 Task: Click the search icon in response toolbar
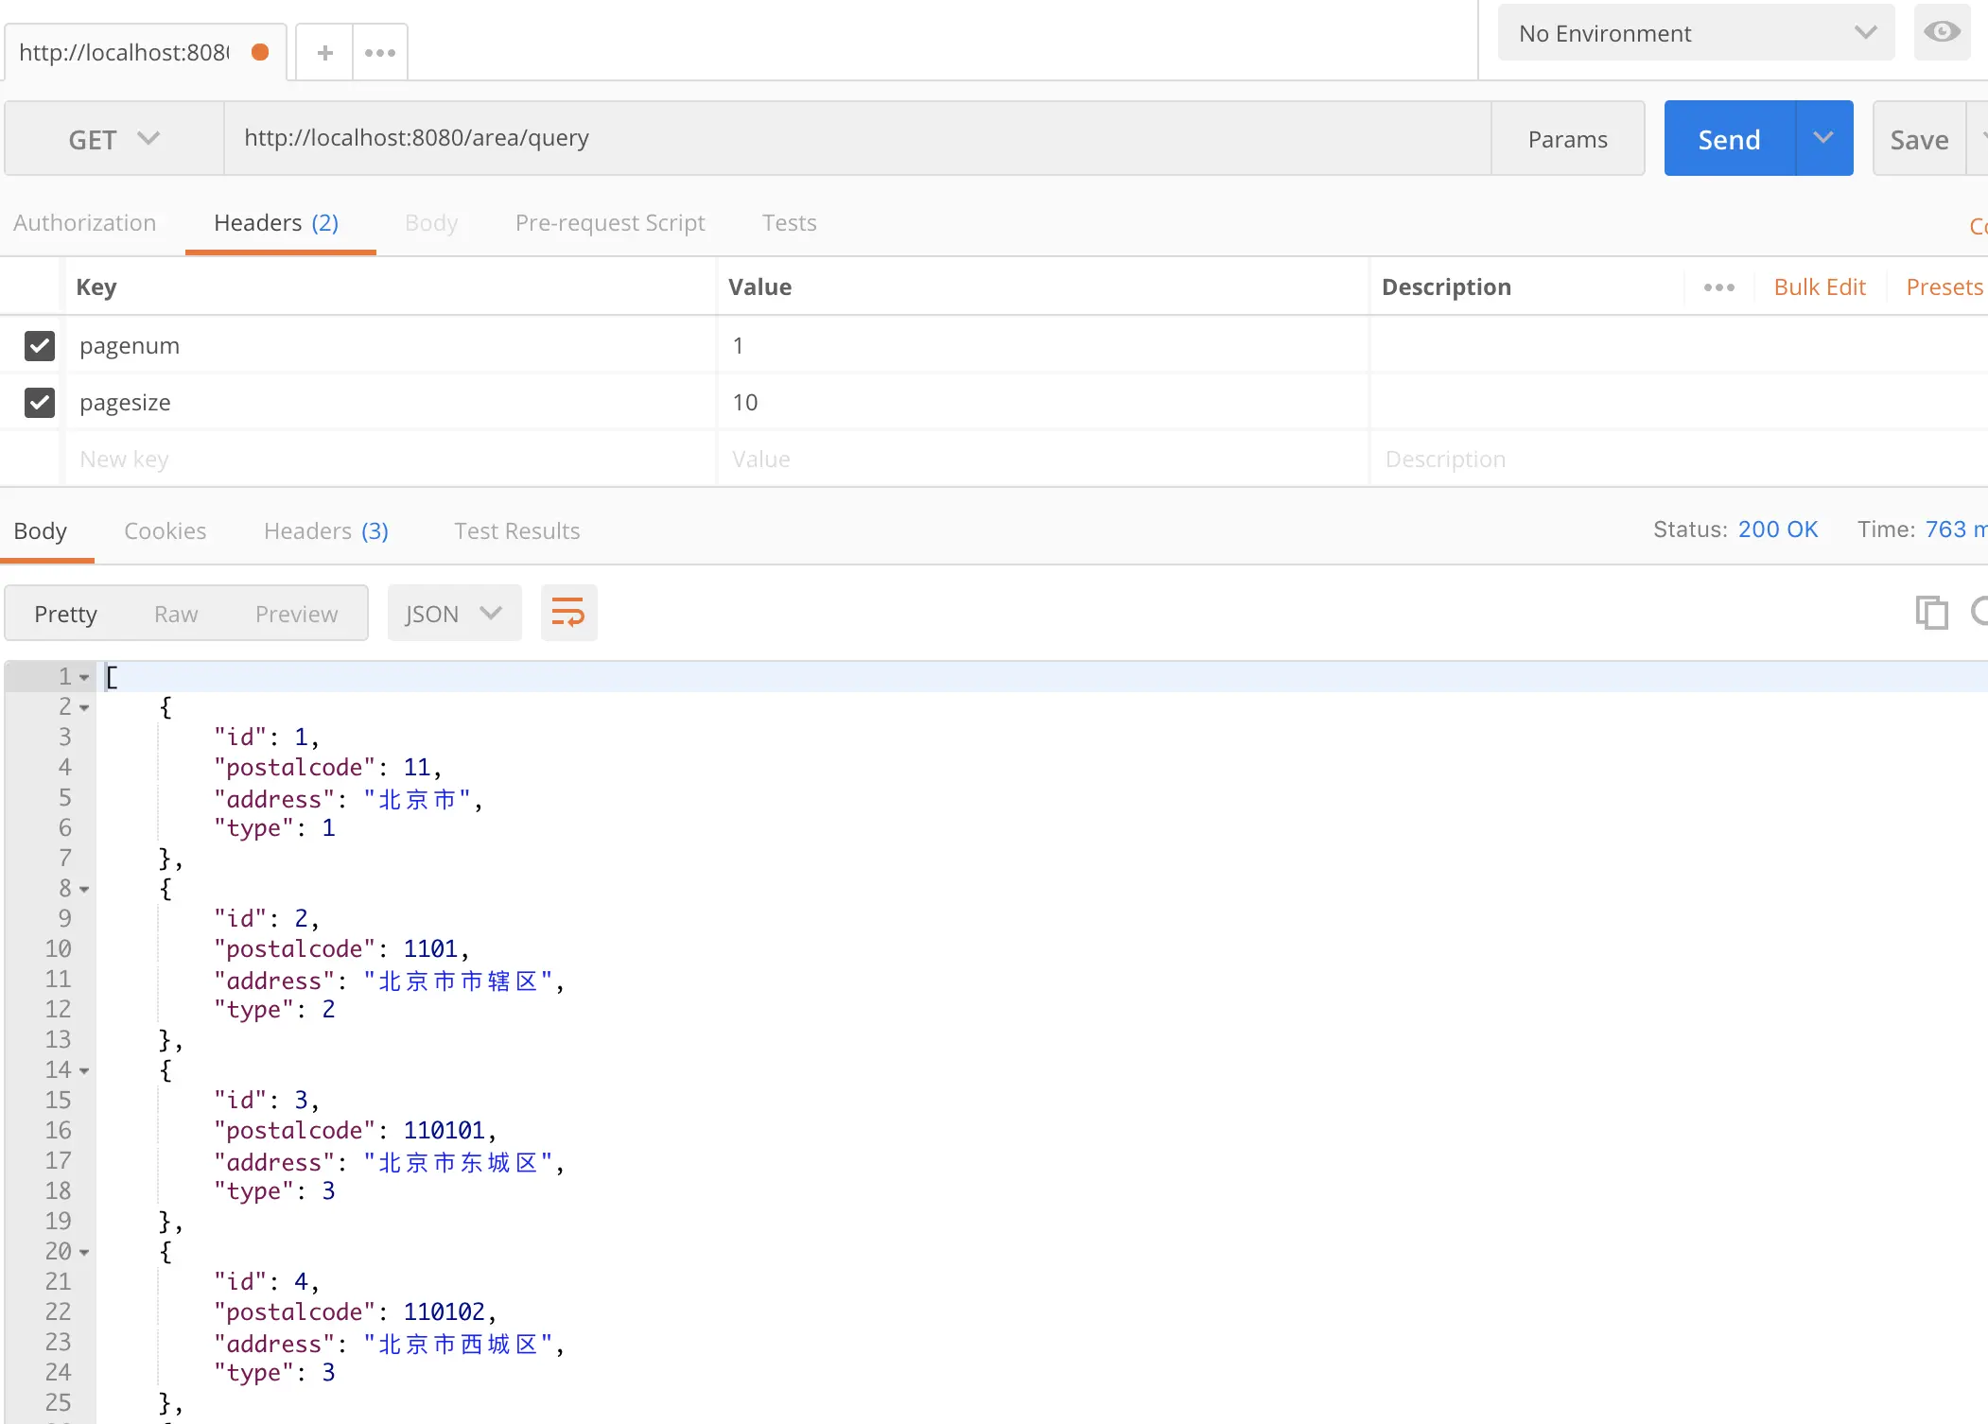1980,611
